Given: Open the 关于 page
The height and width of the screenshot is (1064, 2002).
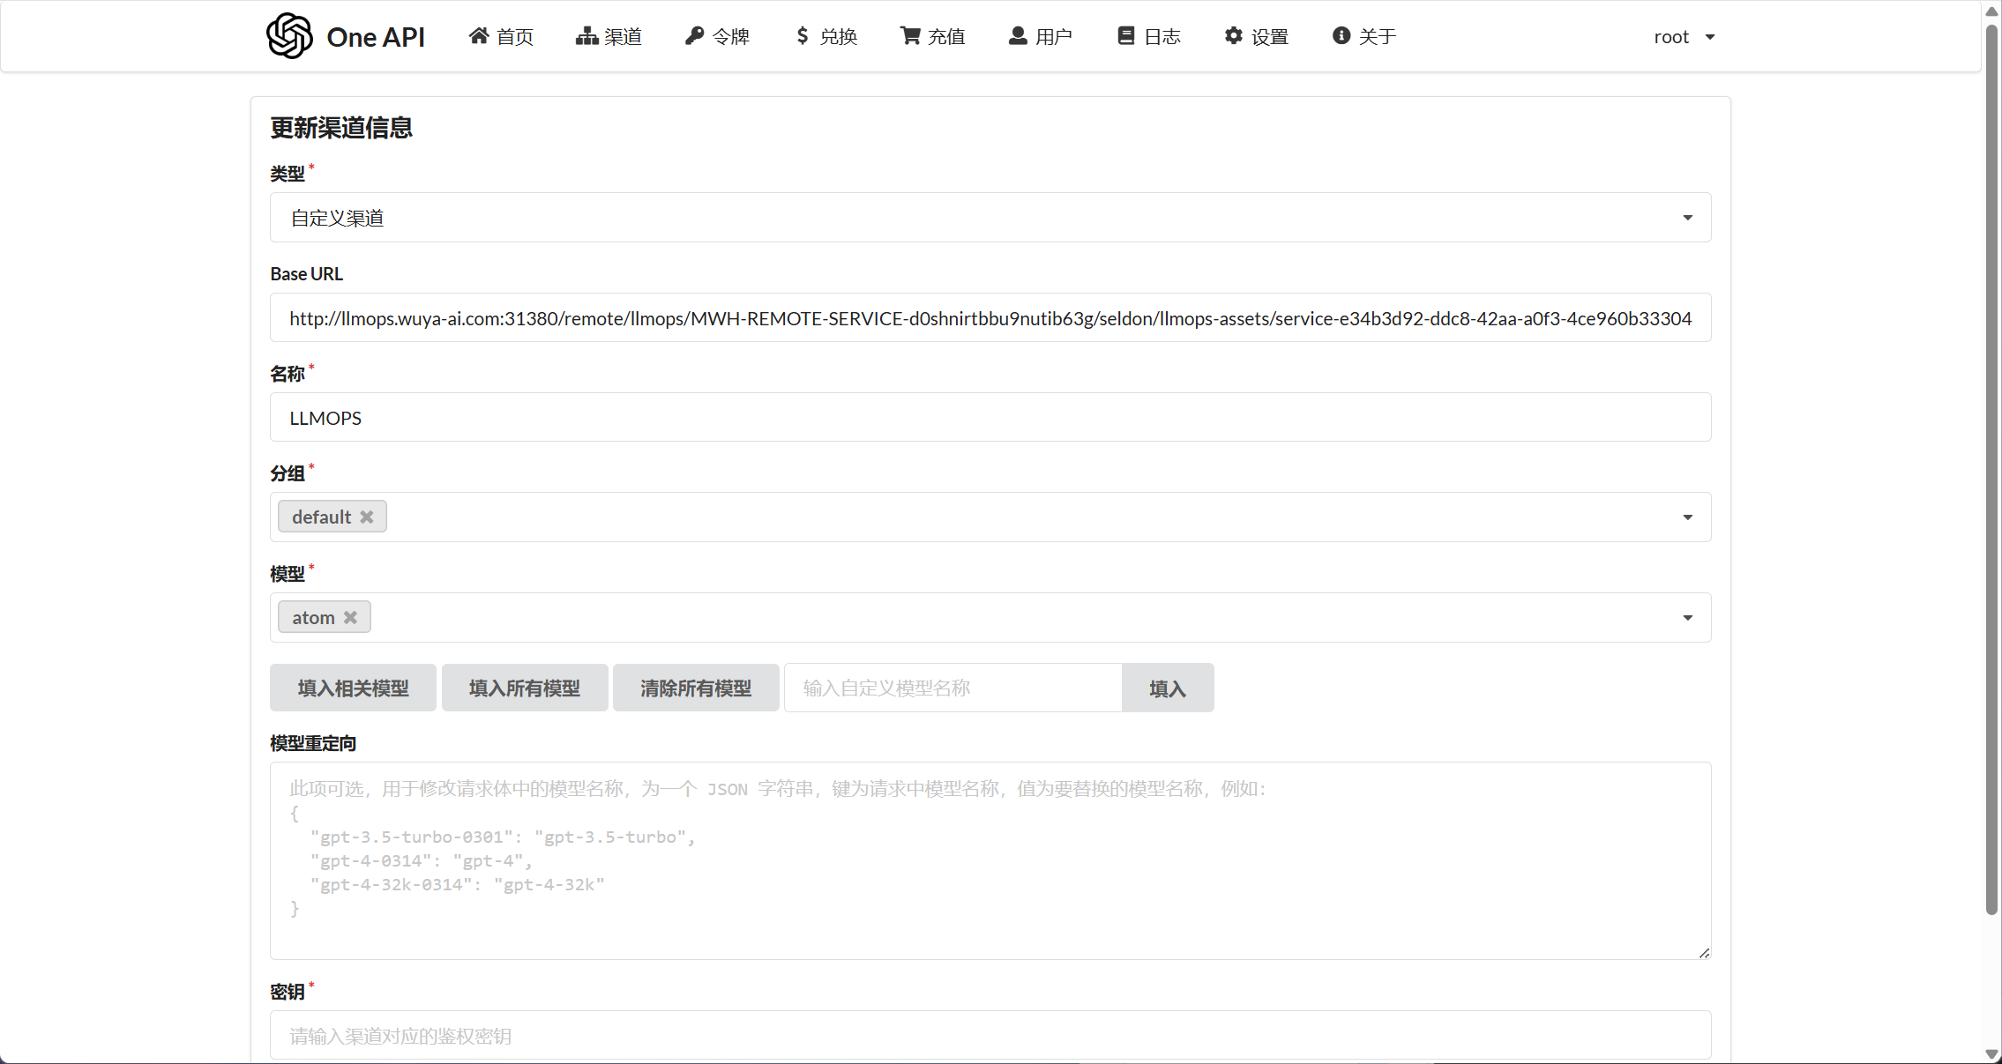Looking at the screenshot, I should [1364, 36].
